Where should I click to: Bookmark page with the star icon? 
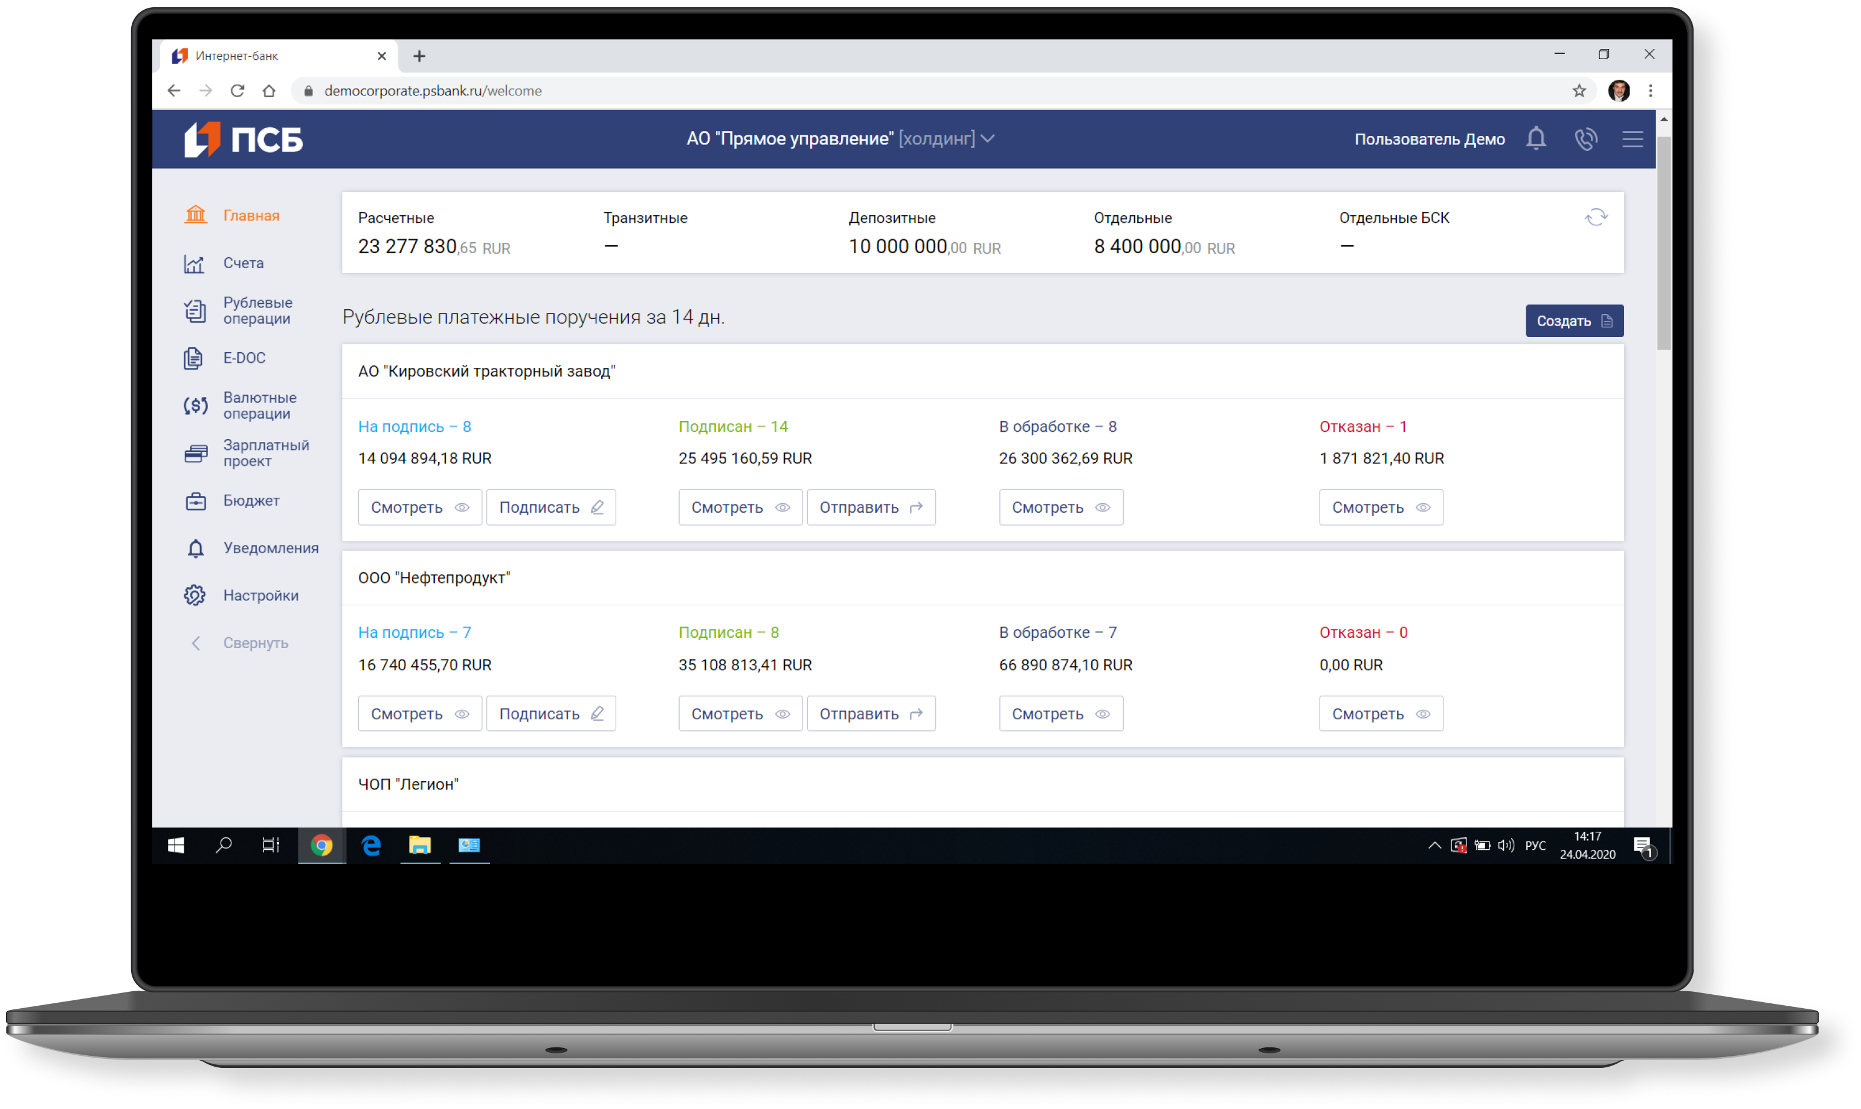pos(1578,91)
